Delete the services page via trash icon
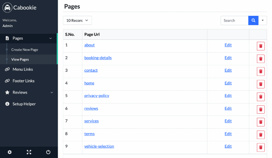This screenshot has height=158, width=272. coord(261,122)
